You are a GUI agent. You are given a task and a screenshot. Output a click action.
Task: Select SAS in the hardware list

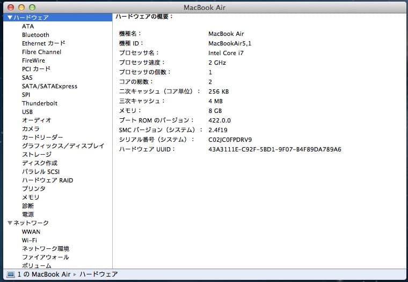pyautogui.click(x=27, y=78)
